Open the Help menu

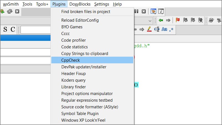(x=117, y=4)
